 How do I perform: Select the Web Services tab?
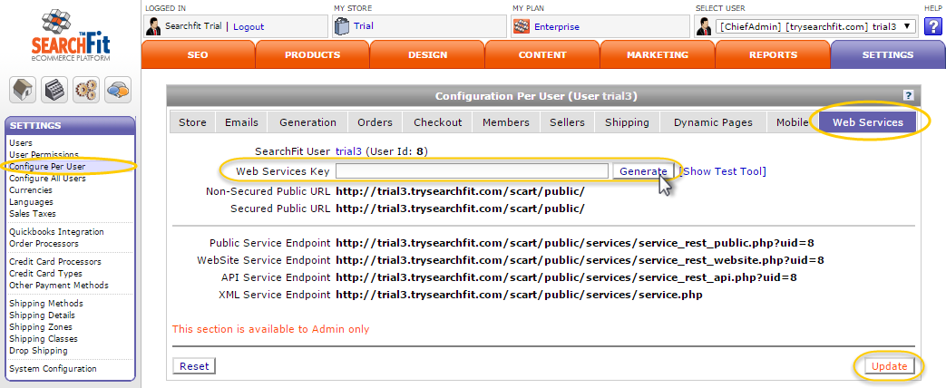[868, 122]
